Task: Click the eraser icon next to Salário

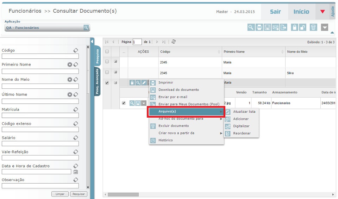Action: pyautogui.click(x=75, y=138)
